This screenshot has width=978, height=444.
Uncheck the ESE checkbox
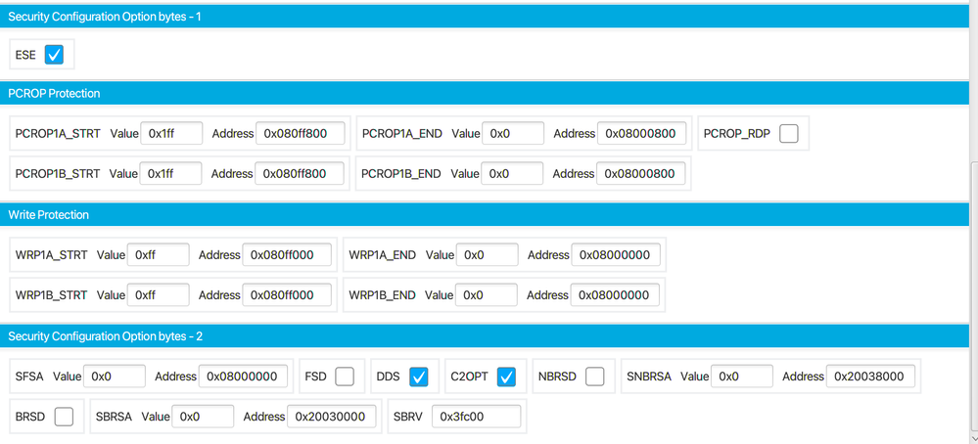[54, 55]
